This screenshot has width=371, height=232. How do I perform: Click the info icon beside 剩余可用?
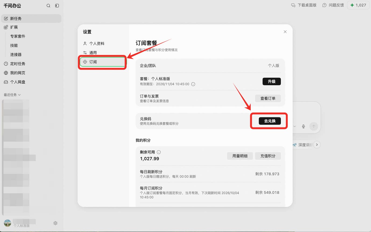pyautogui.click(x=159, y=152)
